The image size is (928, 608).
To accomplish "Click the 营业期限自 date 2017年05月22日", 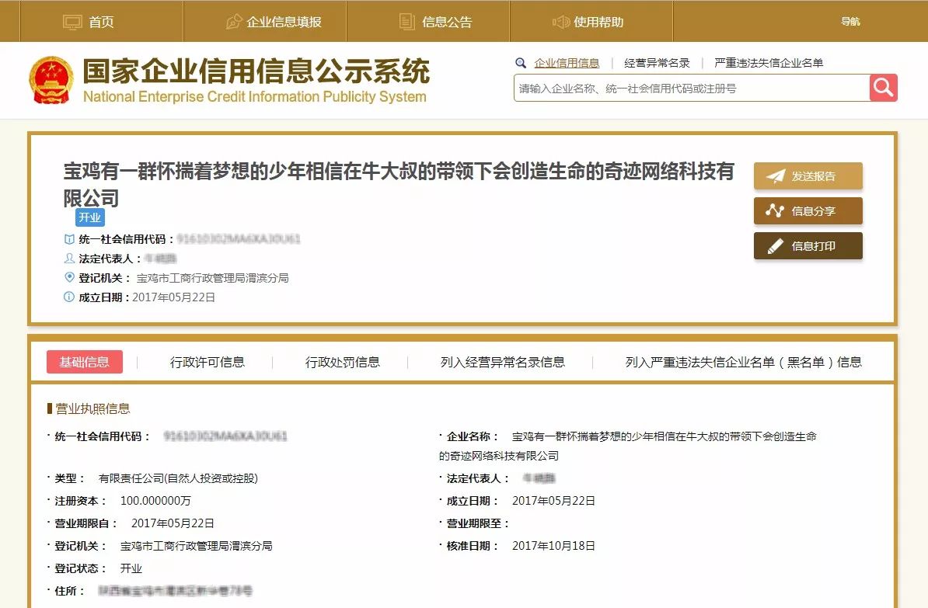I will [x=173, y=523].
